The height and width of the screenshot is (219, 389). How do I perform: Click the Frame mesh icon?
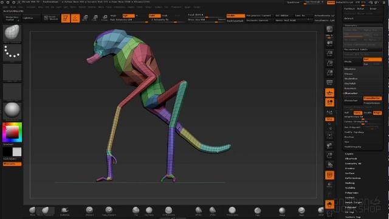point(329,135)
